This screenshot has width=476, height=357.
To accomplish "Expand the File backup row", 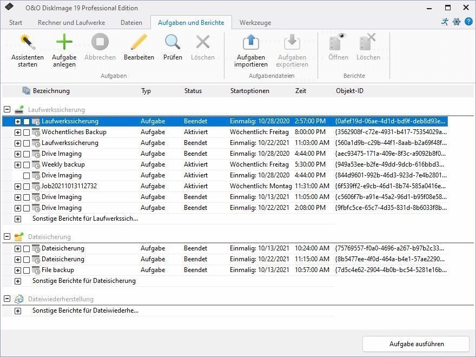I will [18, 270].
